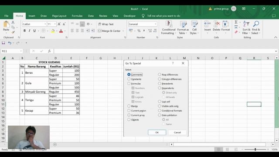
Task: Open Sort & Filter
Action: [x=246, y=27]
